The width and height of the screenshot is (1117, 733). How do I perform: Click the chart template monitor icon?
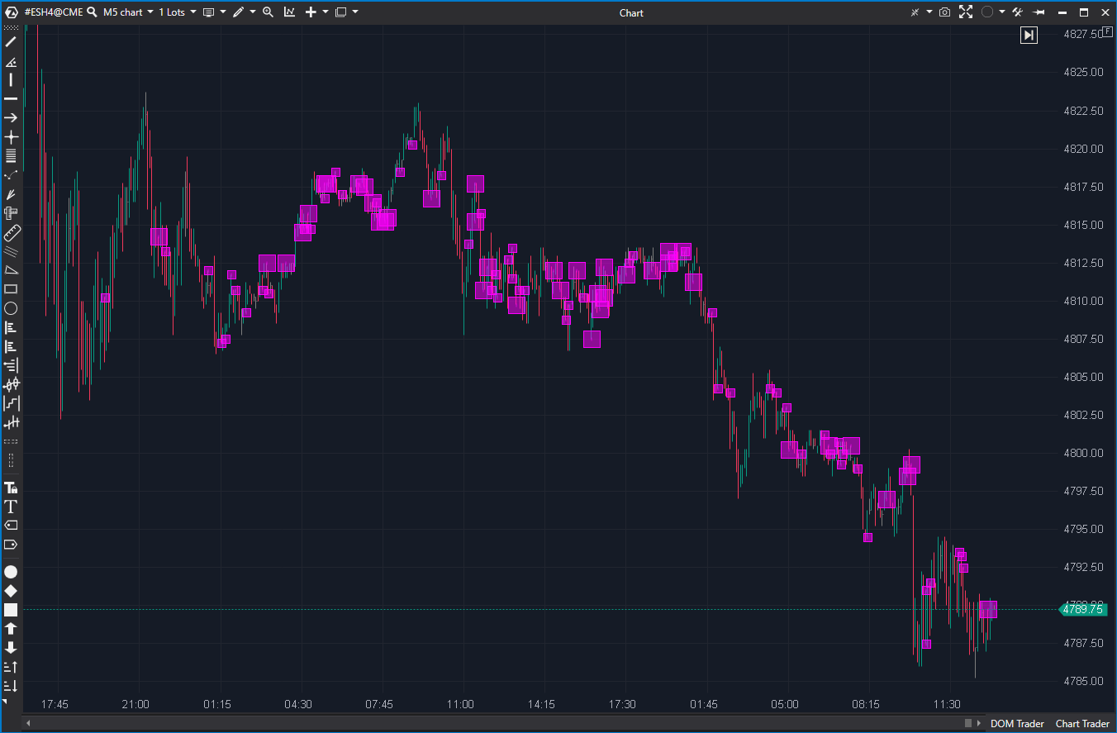(x=208, y=12)
